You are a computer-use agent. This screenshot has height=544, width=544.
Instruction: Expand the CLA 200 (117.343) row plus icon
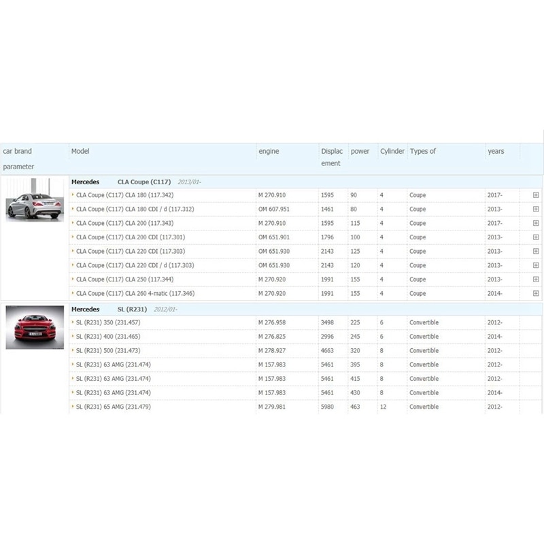(536, 223)
